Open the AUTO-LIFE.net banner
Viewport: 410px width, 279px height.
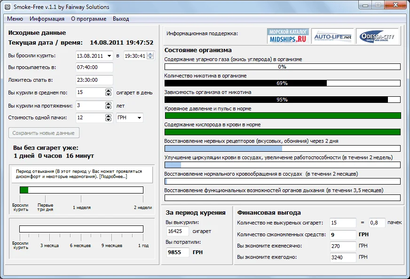[332, 36]
